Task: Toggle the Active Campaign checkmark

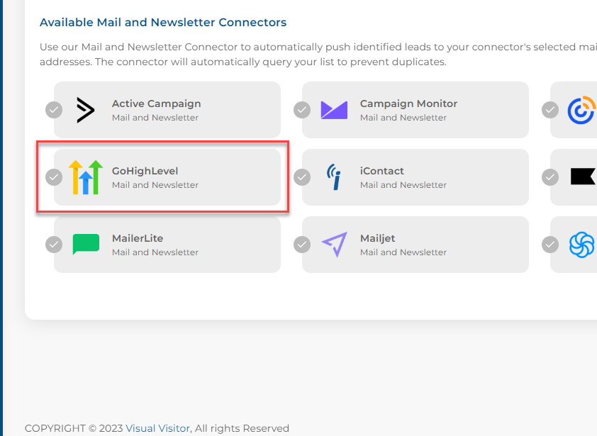Action: 54,110
